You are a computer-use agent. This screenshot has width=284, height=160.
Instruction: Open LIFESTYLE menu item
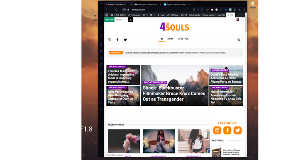coord(183,39)
